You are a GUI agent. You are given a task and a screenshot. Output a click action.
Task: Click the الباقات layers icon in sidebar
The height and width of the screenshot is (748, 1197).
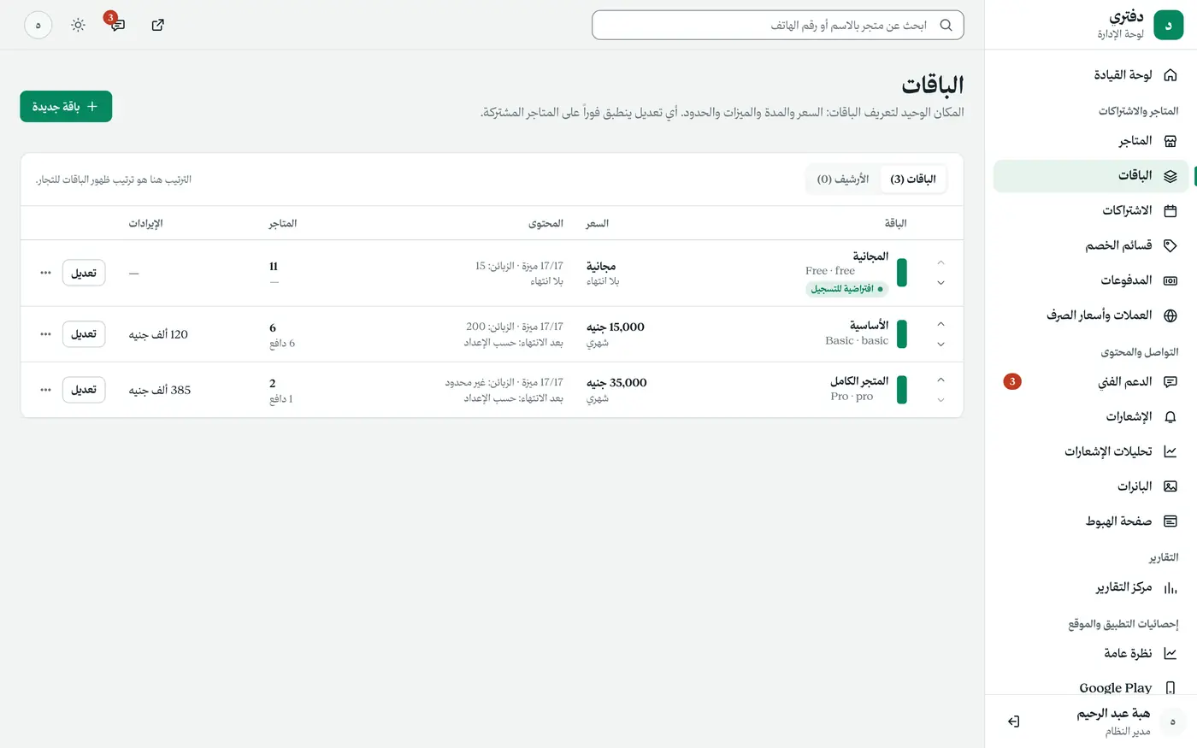click(x=1170, y=176)
